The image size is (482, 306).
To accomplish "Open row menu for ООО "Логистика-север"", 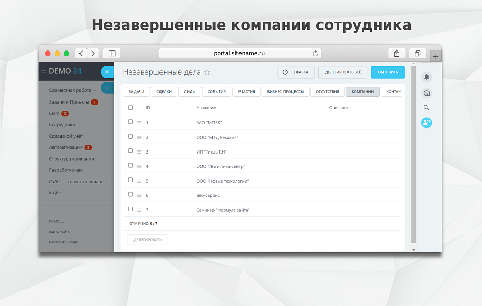I will pyautogui.click(x=139, y=166).
